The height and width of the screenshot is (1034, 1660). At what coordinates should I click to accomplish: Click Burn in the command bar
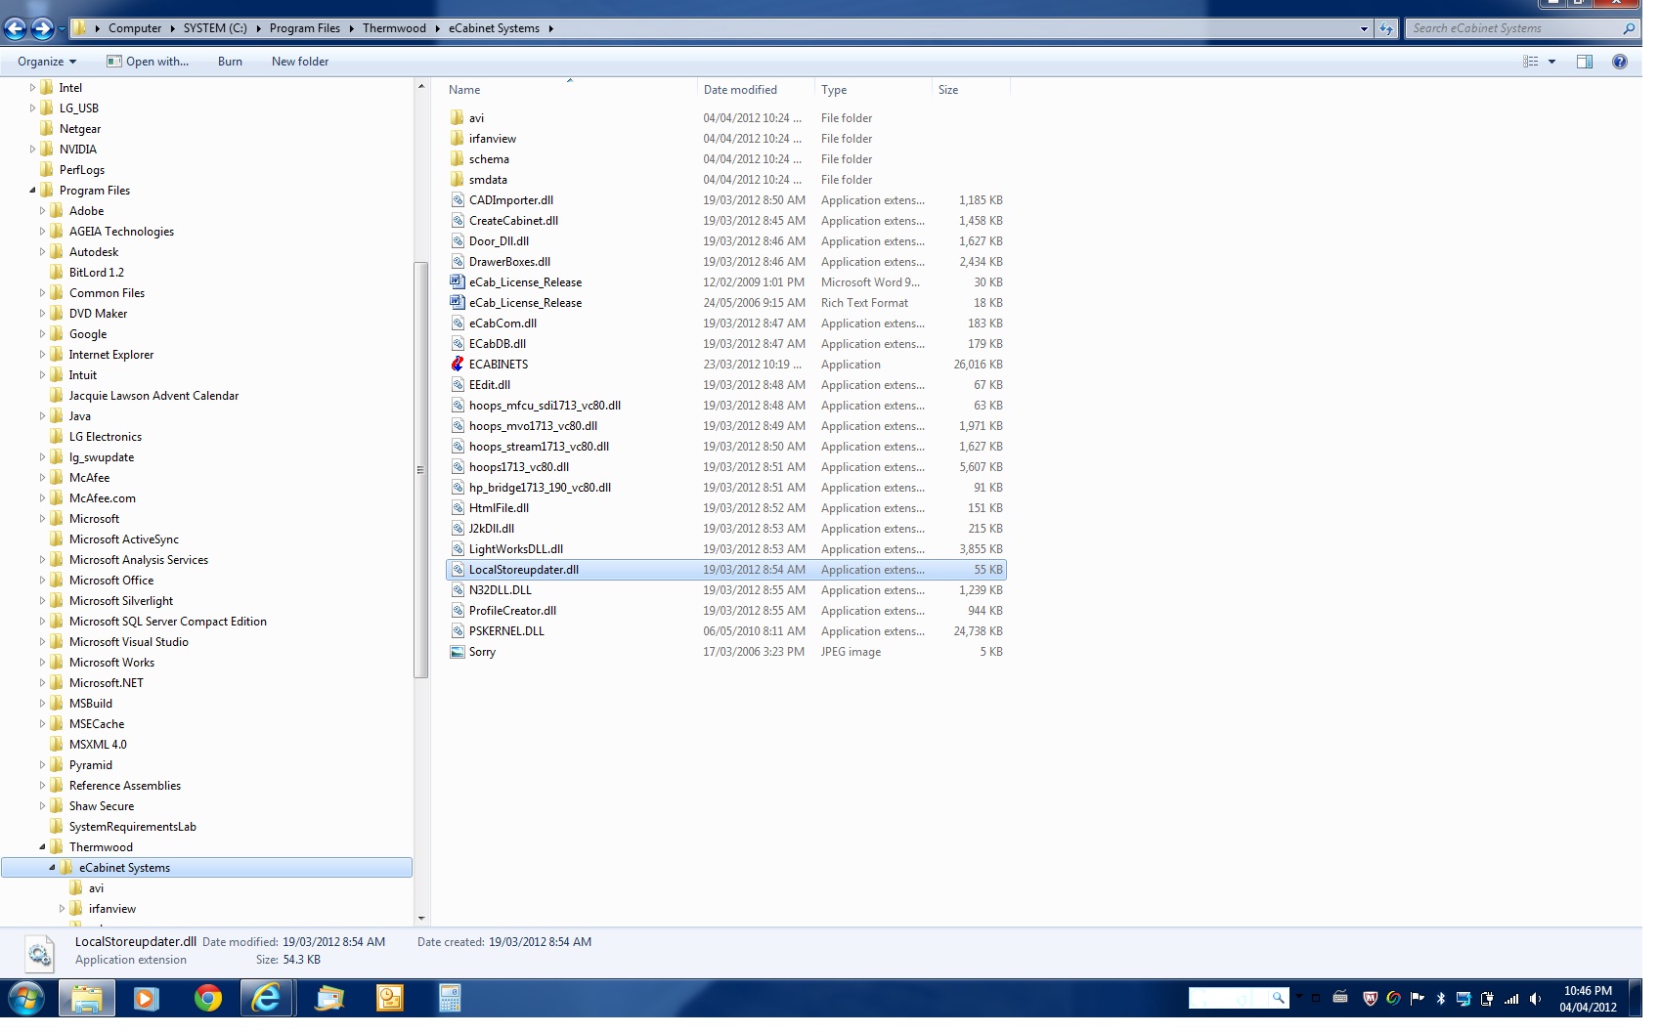tap(230, 62)
